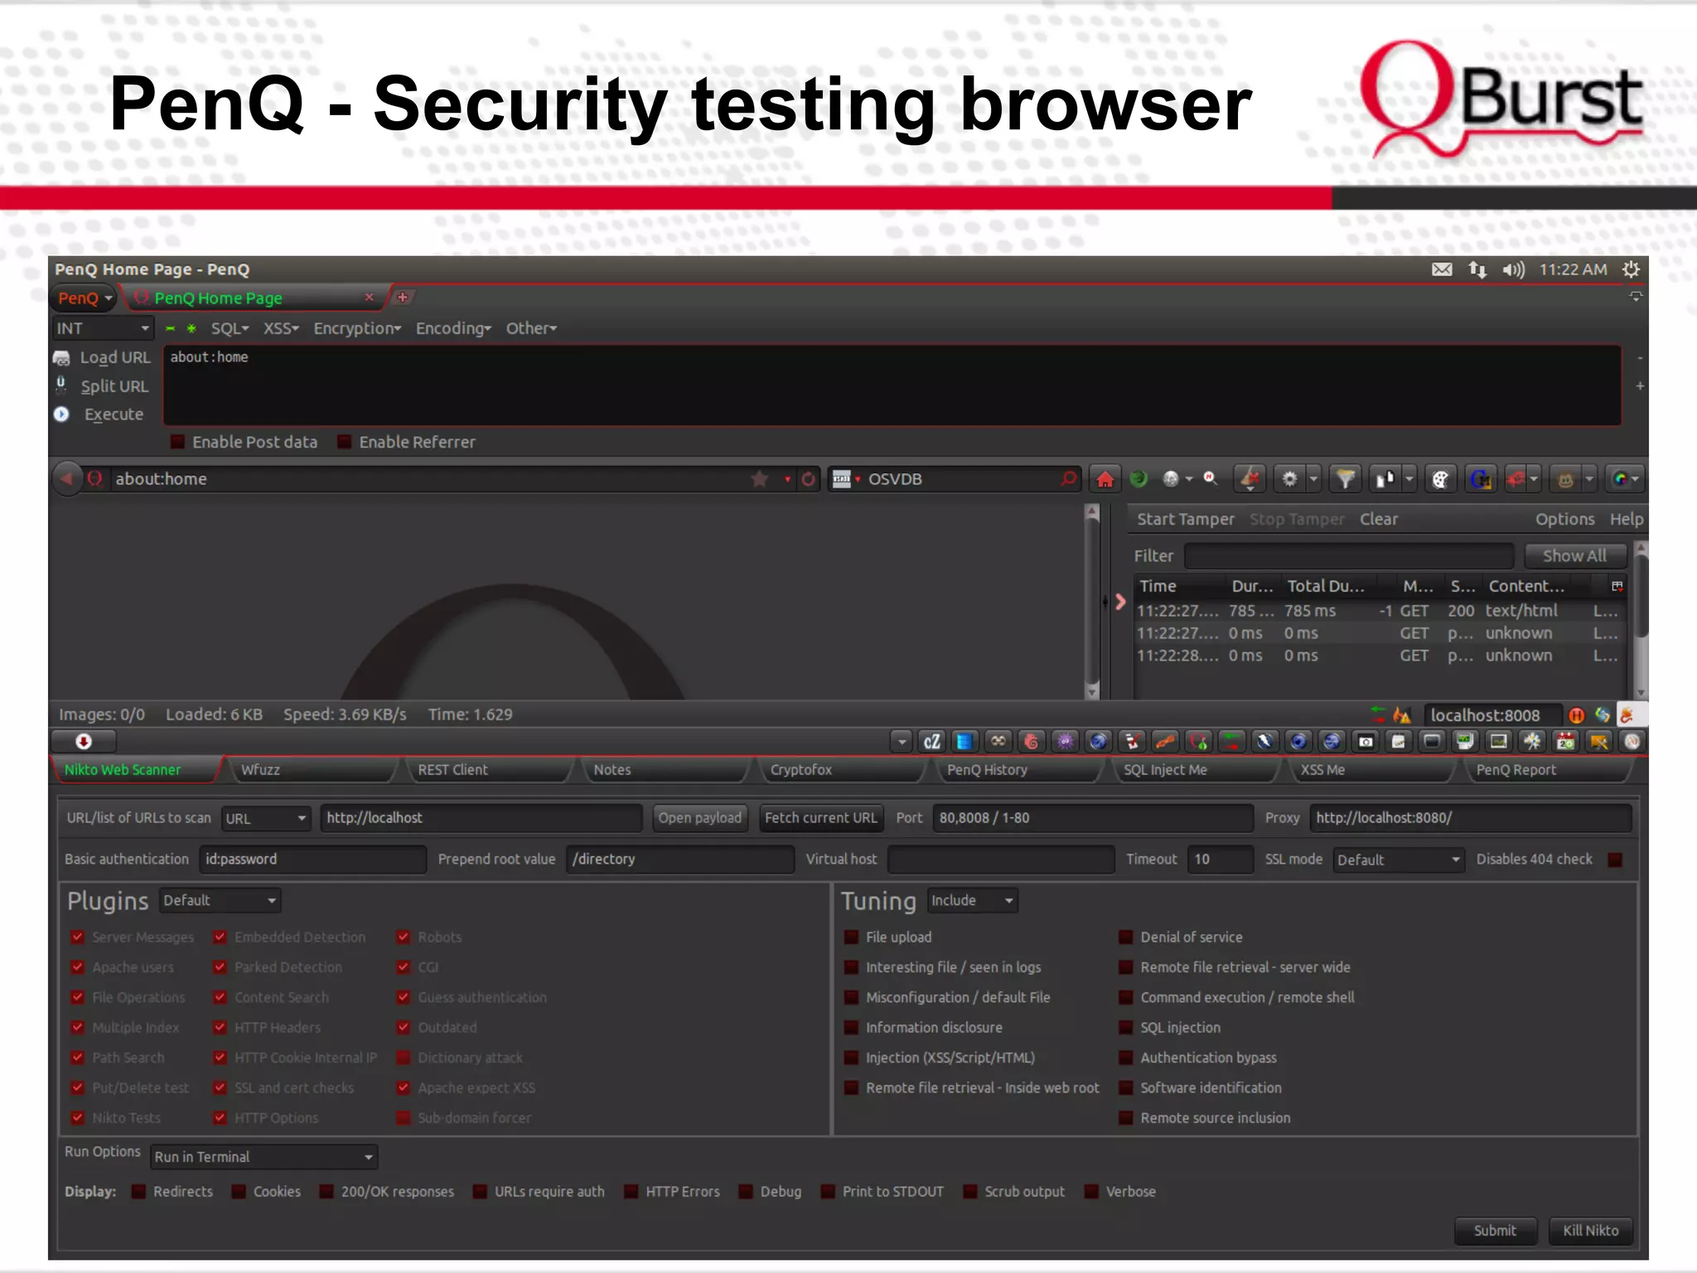This screenshot has width=1697, height=1273.
Task: Click the flame warning icon in status bar
Action: tap(1402, 714)
